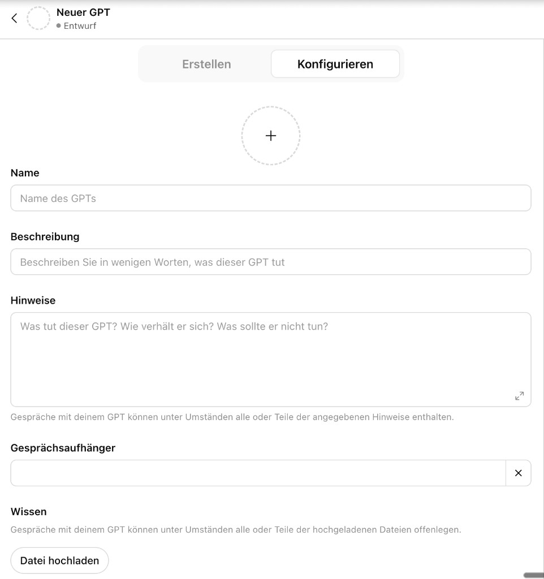Click the back arrow in the header
The height and width of the screenshot is (579, 544).
[x=14, y=18]
